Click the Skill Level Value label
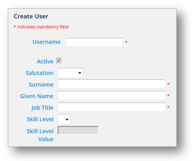192x161 pixels. (40, 135)
